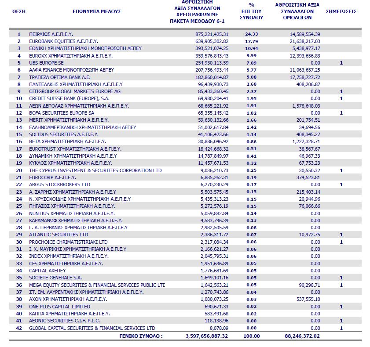The height and width of the screenshot is (347, 370).
Task: Click the % ΕΠΙ ΤΟΥ ΣΥΝΟΛΟΥ header
Action: [251, 11]
